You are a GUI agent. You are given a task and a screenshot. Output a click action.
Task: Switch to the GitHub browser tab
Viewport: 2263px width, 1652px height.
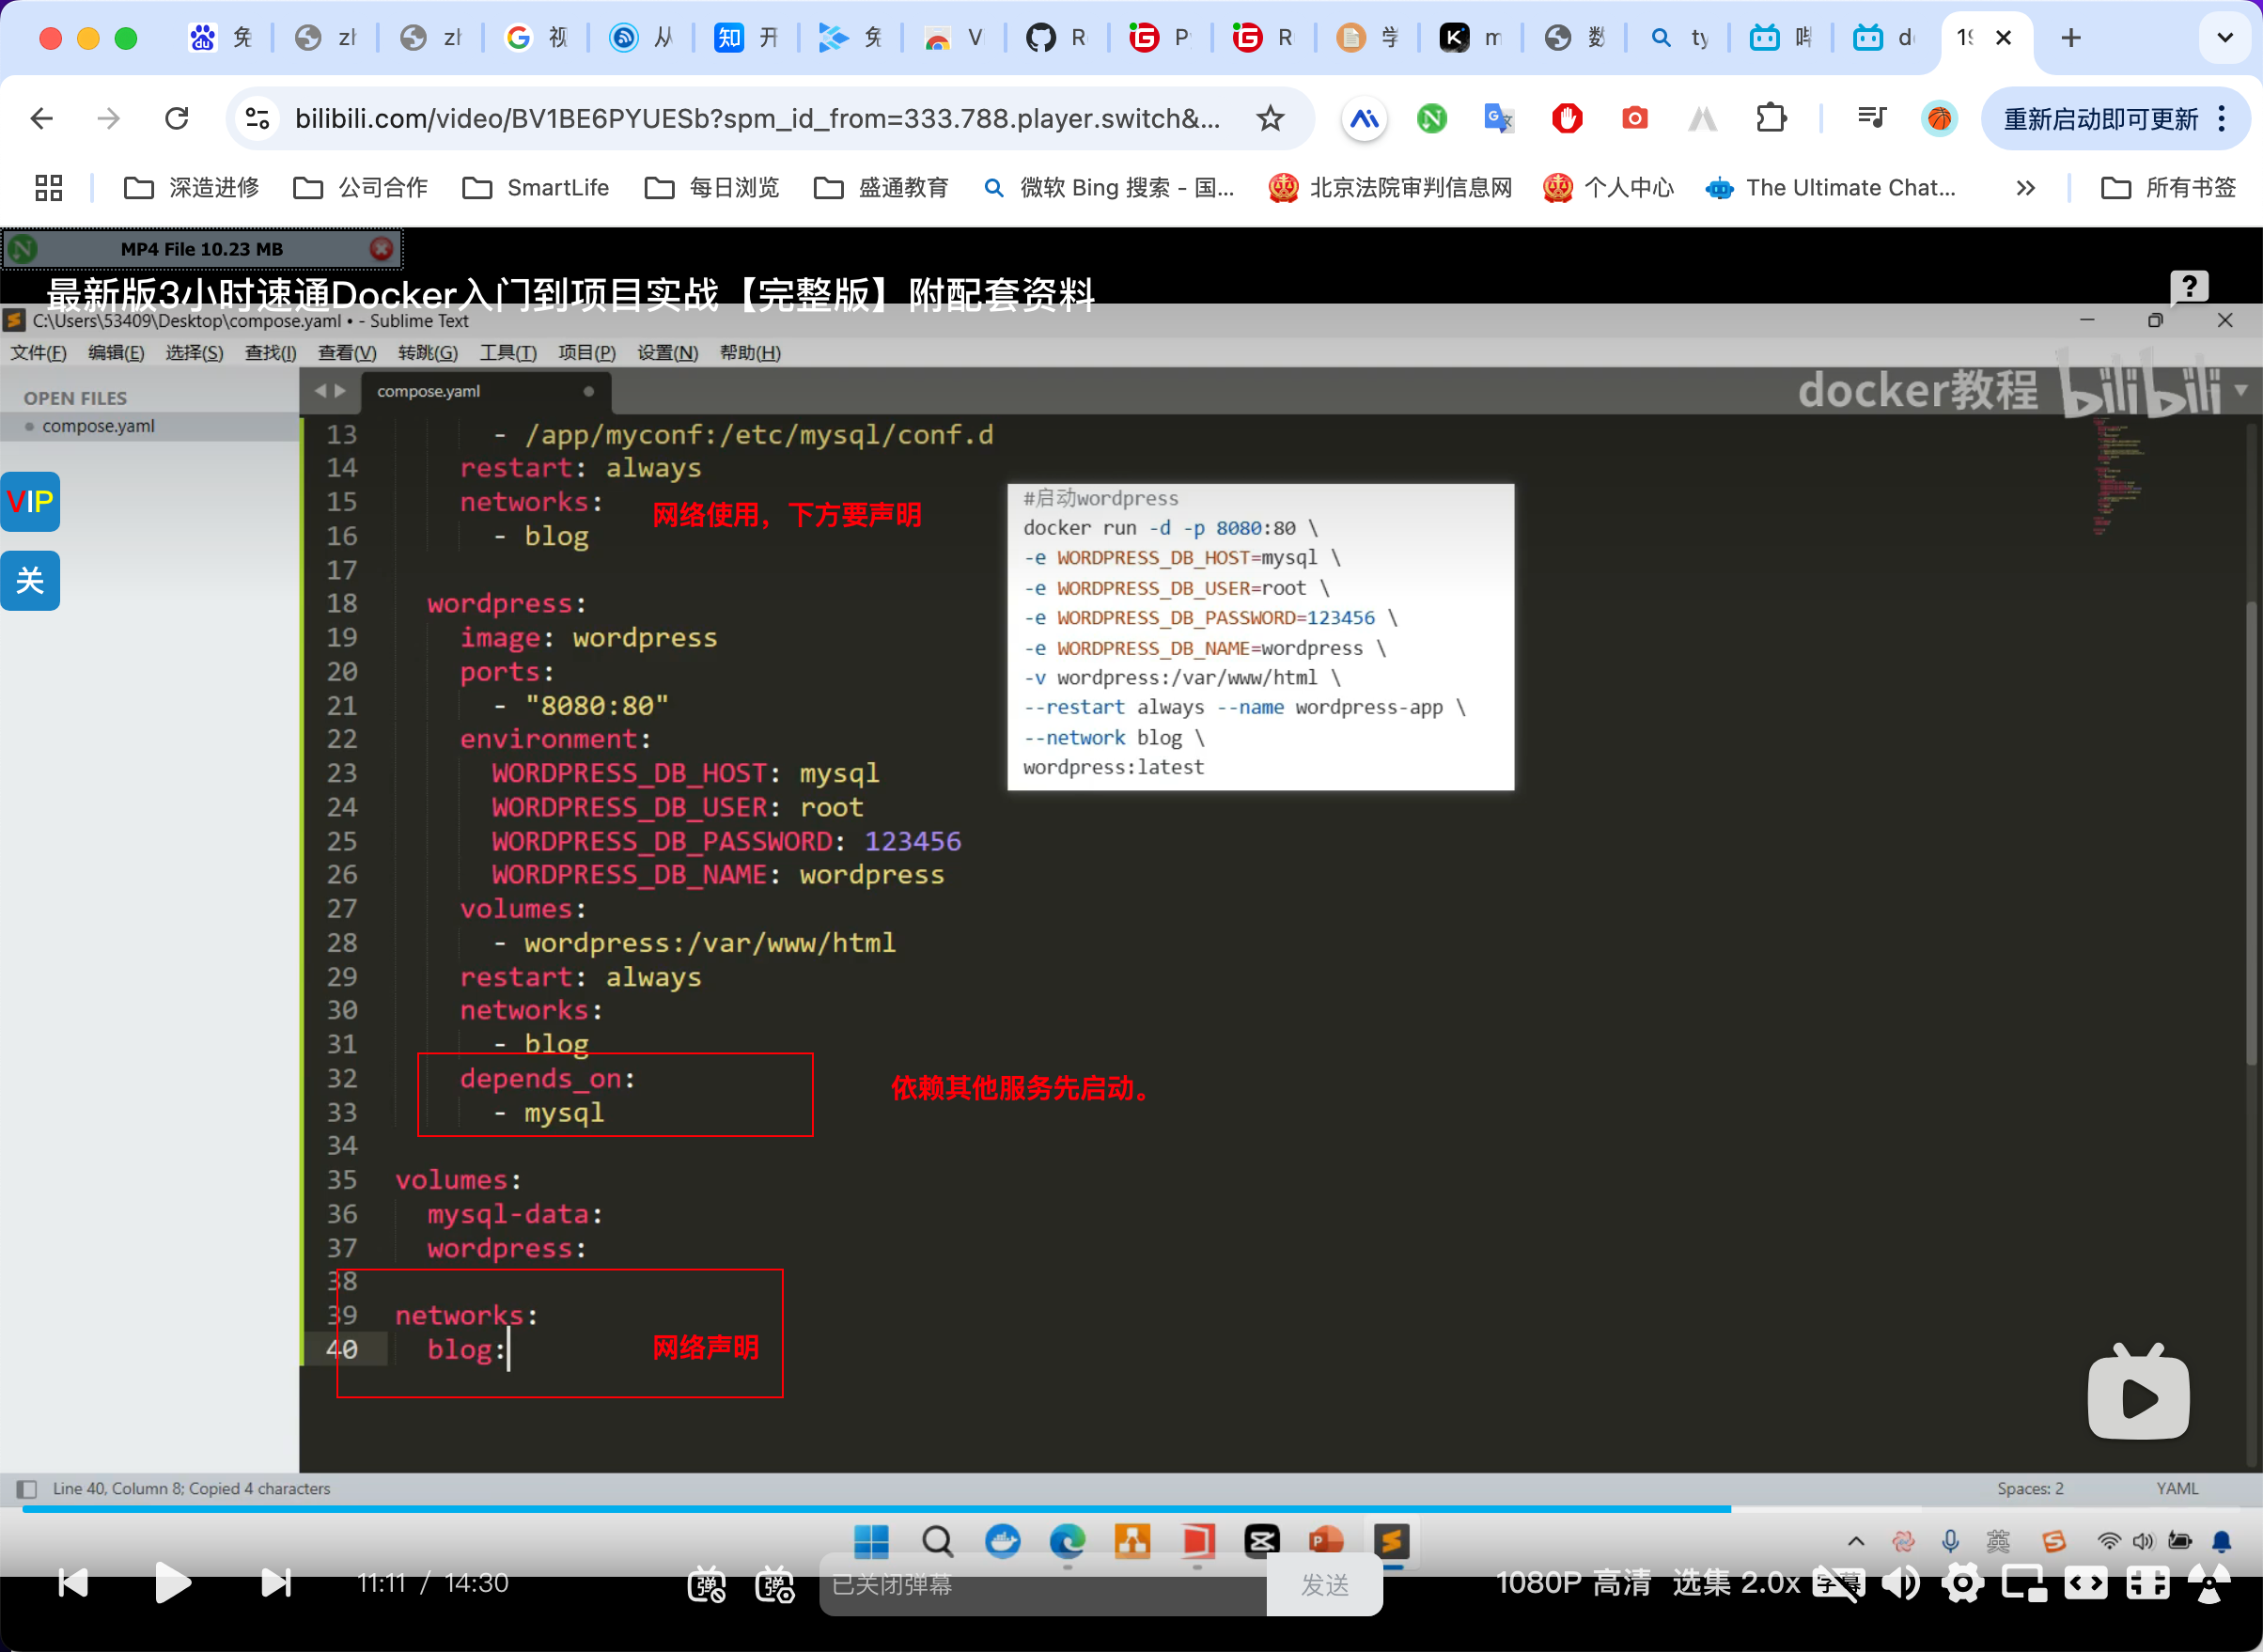[1054, 38]
